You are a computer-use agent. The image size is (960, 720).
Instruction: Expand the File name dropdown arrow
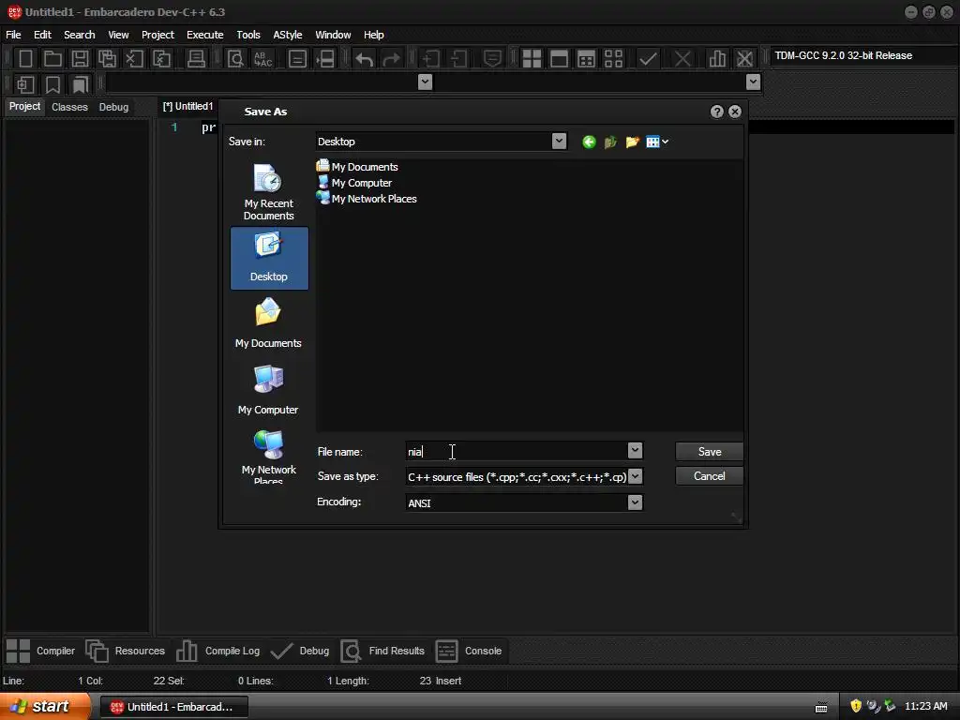click(x=635, y=451)
